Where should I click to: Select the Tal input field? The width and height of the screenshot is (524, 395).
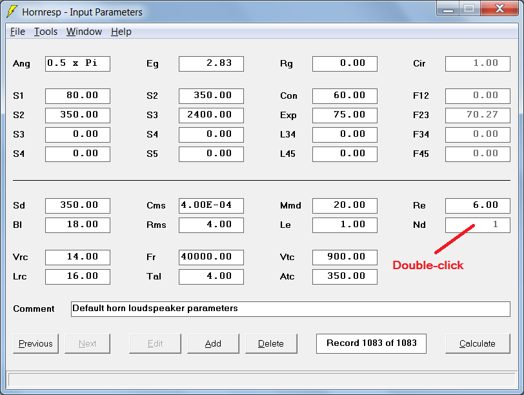tap(211, 277)
